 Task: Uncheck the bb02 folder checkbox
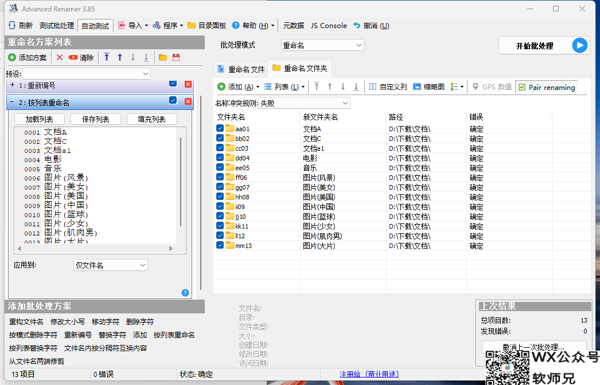point(220,137)
